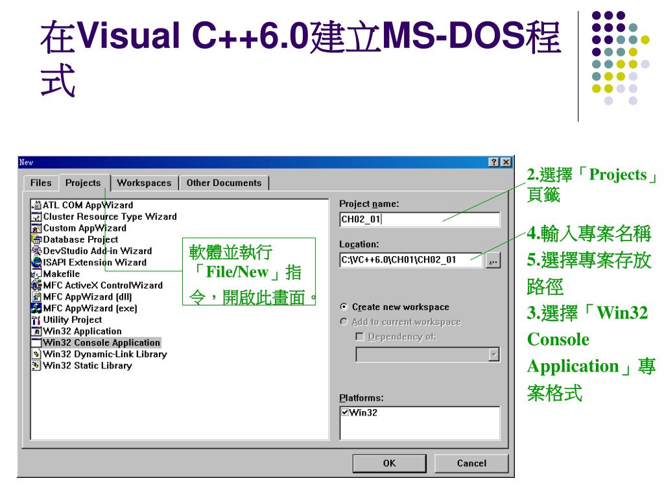The height and width of the screenshot is (498, 664).
Task: Select 'Win32 Console Application' entry text
Action: (102, 342)
